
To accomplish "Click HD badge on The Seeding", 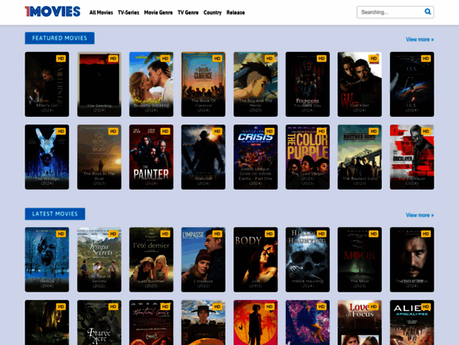I will coord(113,58).
